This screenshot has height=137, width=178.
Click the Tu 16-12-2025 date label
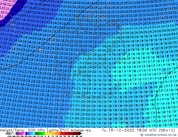pyautogui.click(x=118, y=130)
